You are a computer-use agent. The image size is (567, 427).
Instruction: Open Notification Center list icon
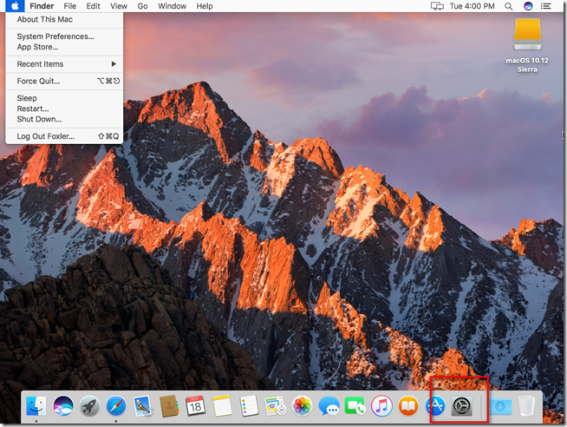545,6
